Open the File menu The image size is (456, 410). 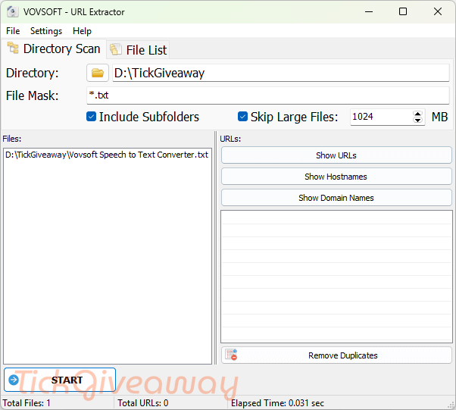pos(13,31)
